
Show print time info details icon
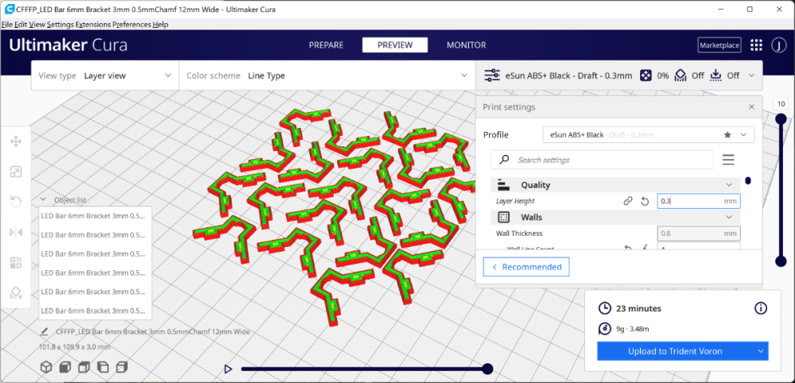coord(761,308)
